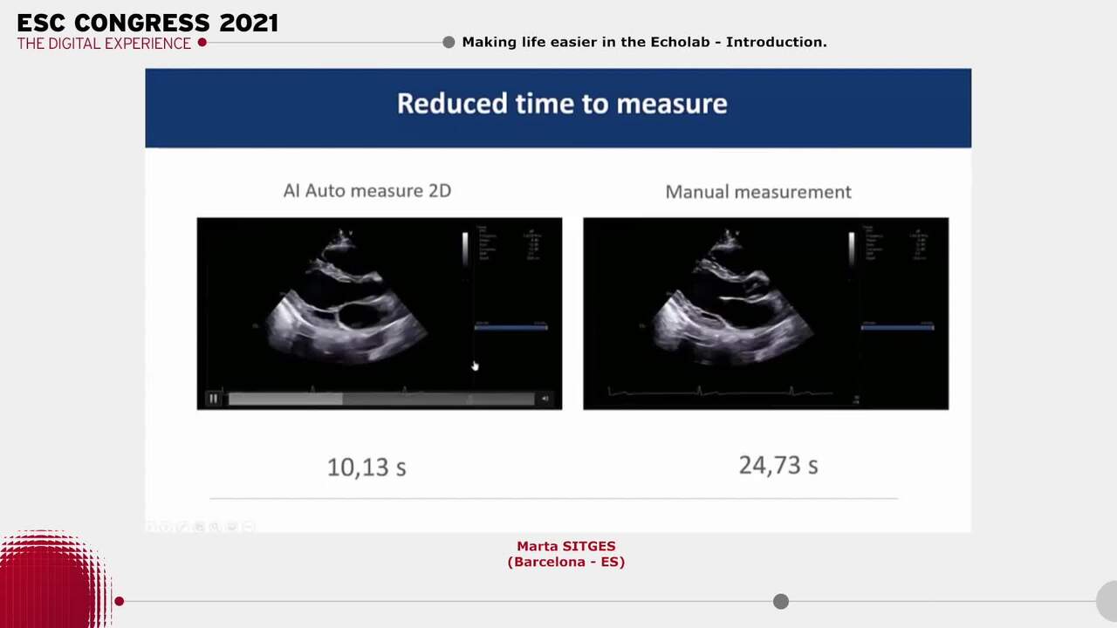Image resolution: width=1117 pixels, height=628 pixels.
Task: Select the gray marker on top timeline
Action: point(449,42)
